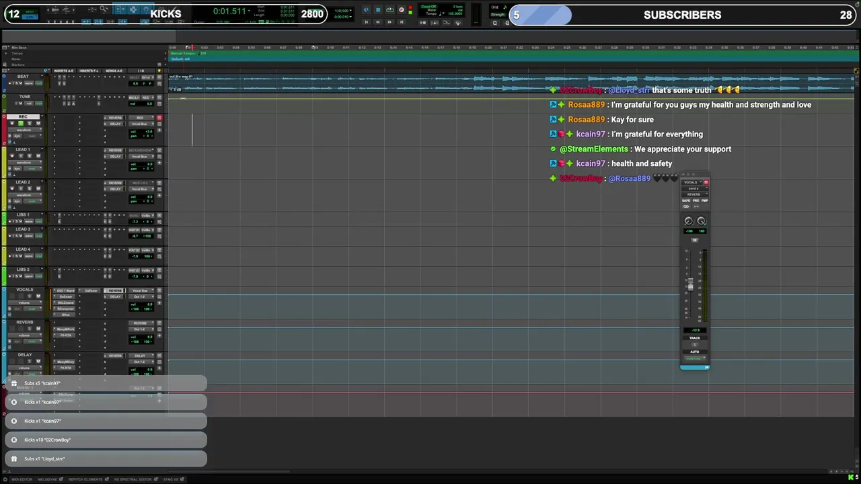The height and width of the screenshot is (484, 861).
Task: Toggle input monitoring on REC track
Action: pos(21,123)
